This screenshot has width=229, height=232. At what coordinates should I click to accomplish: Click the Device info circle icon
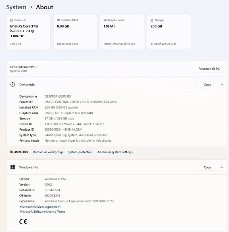12,84
